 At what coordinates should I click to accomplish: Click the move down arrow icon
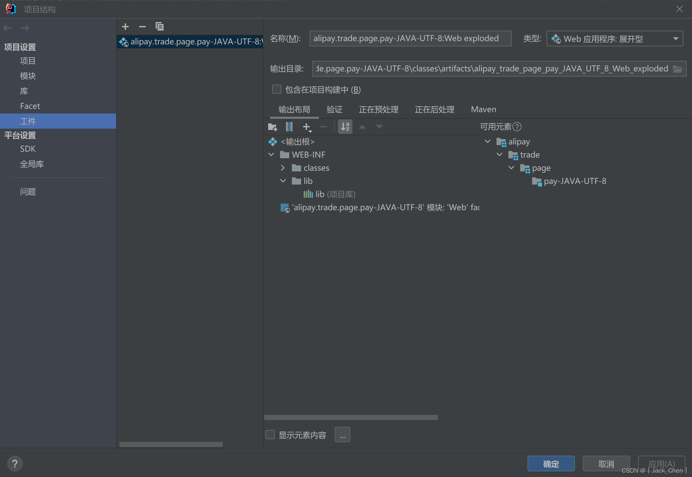tap(379, 127)
